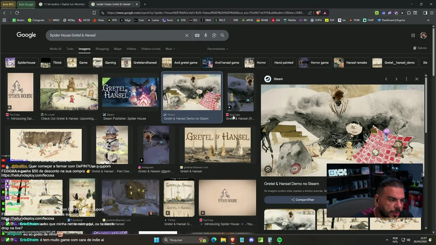The width and height of the screenshot is (436, 245).
Task: Open Discord from the taskbar
Action: click(x=251, y=240)
